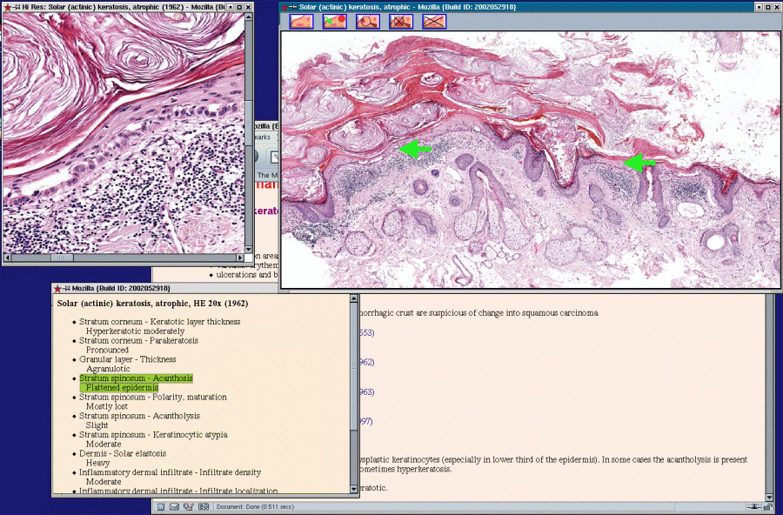Select 'Stratum corneum - Parakeratosis' item
Screen dimensions: 783x515
pyautogui.click(x=139, y=341)
